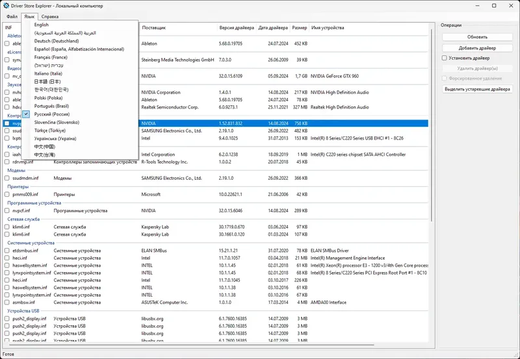Screen dimensions: 520x359
Task: Choose Português (Brasil) language
Action: (52, 106)
